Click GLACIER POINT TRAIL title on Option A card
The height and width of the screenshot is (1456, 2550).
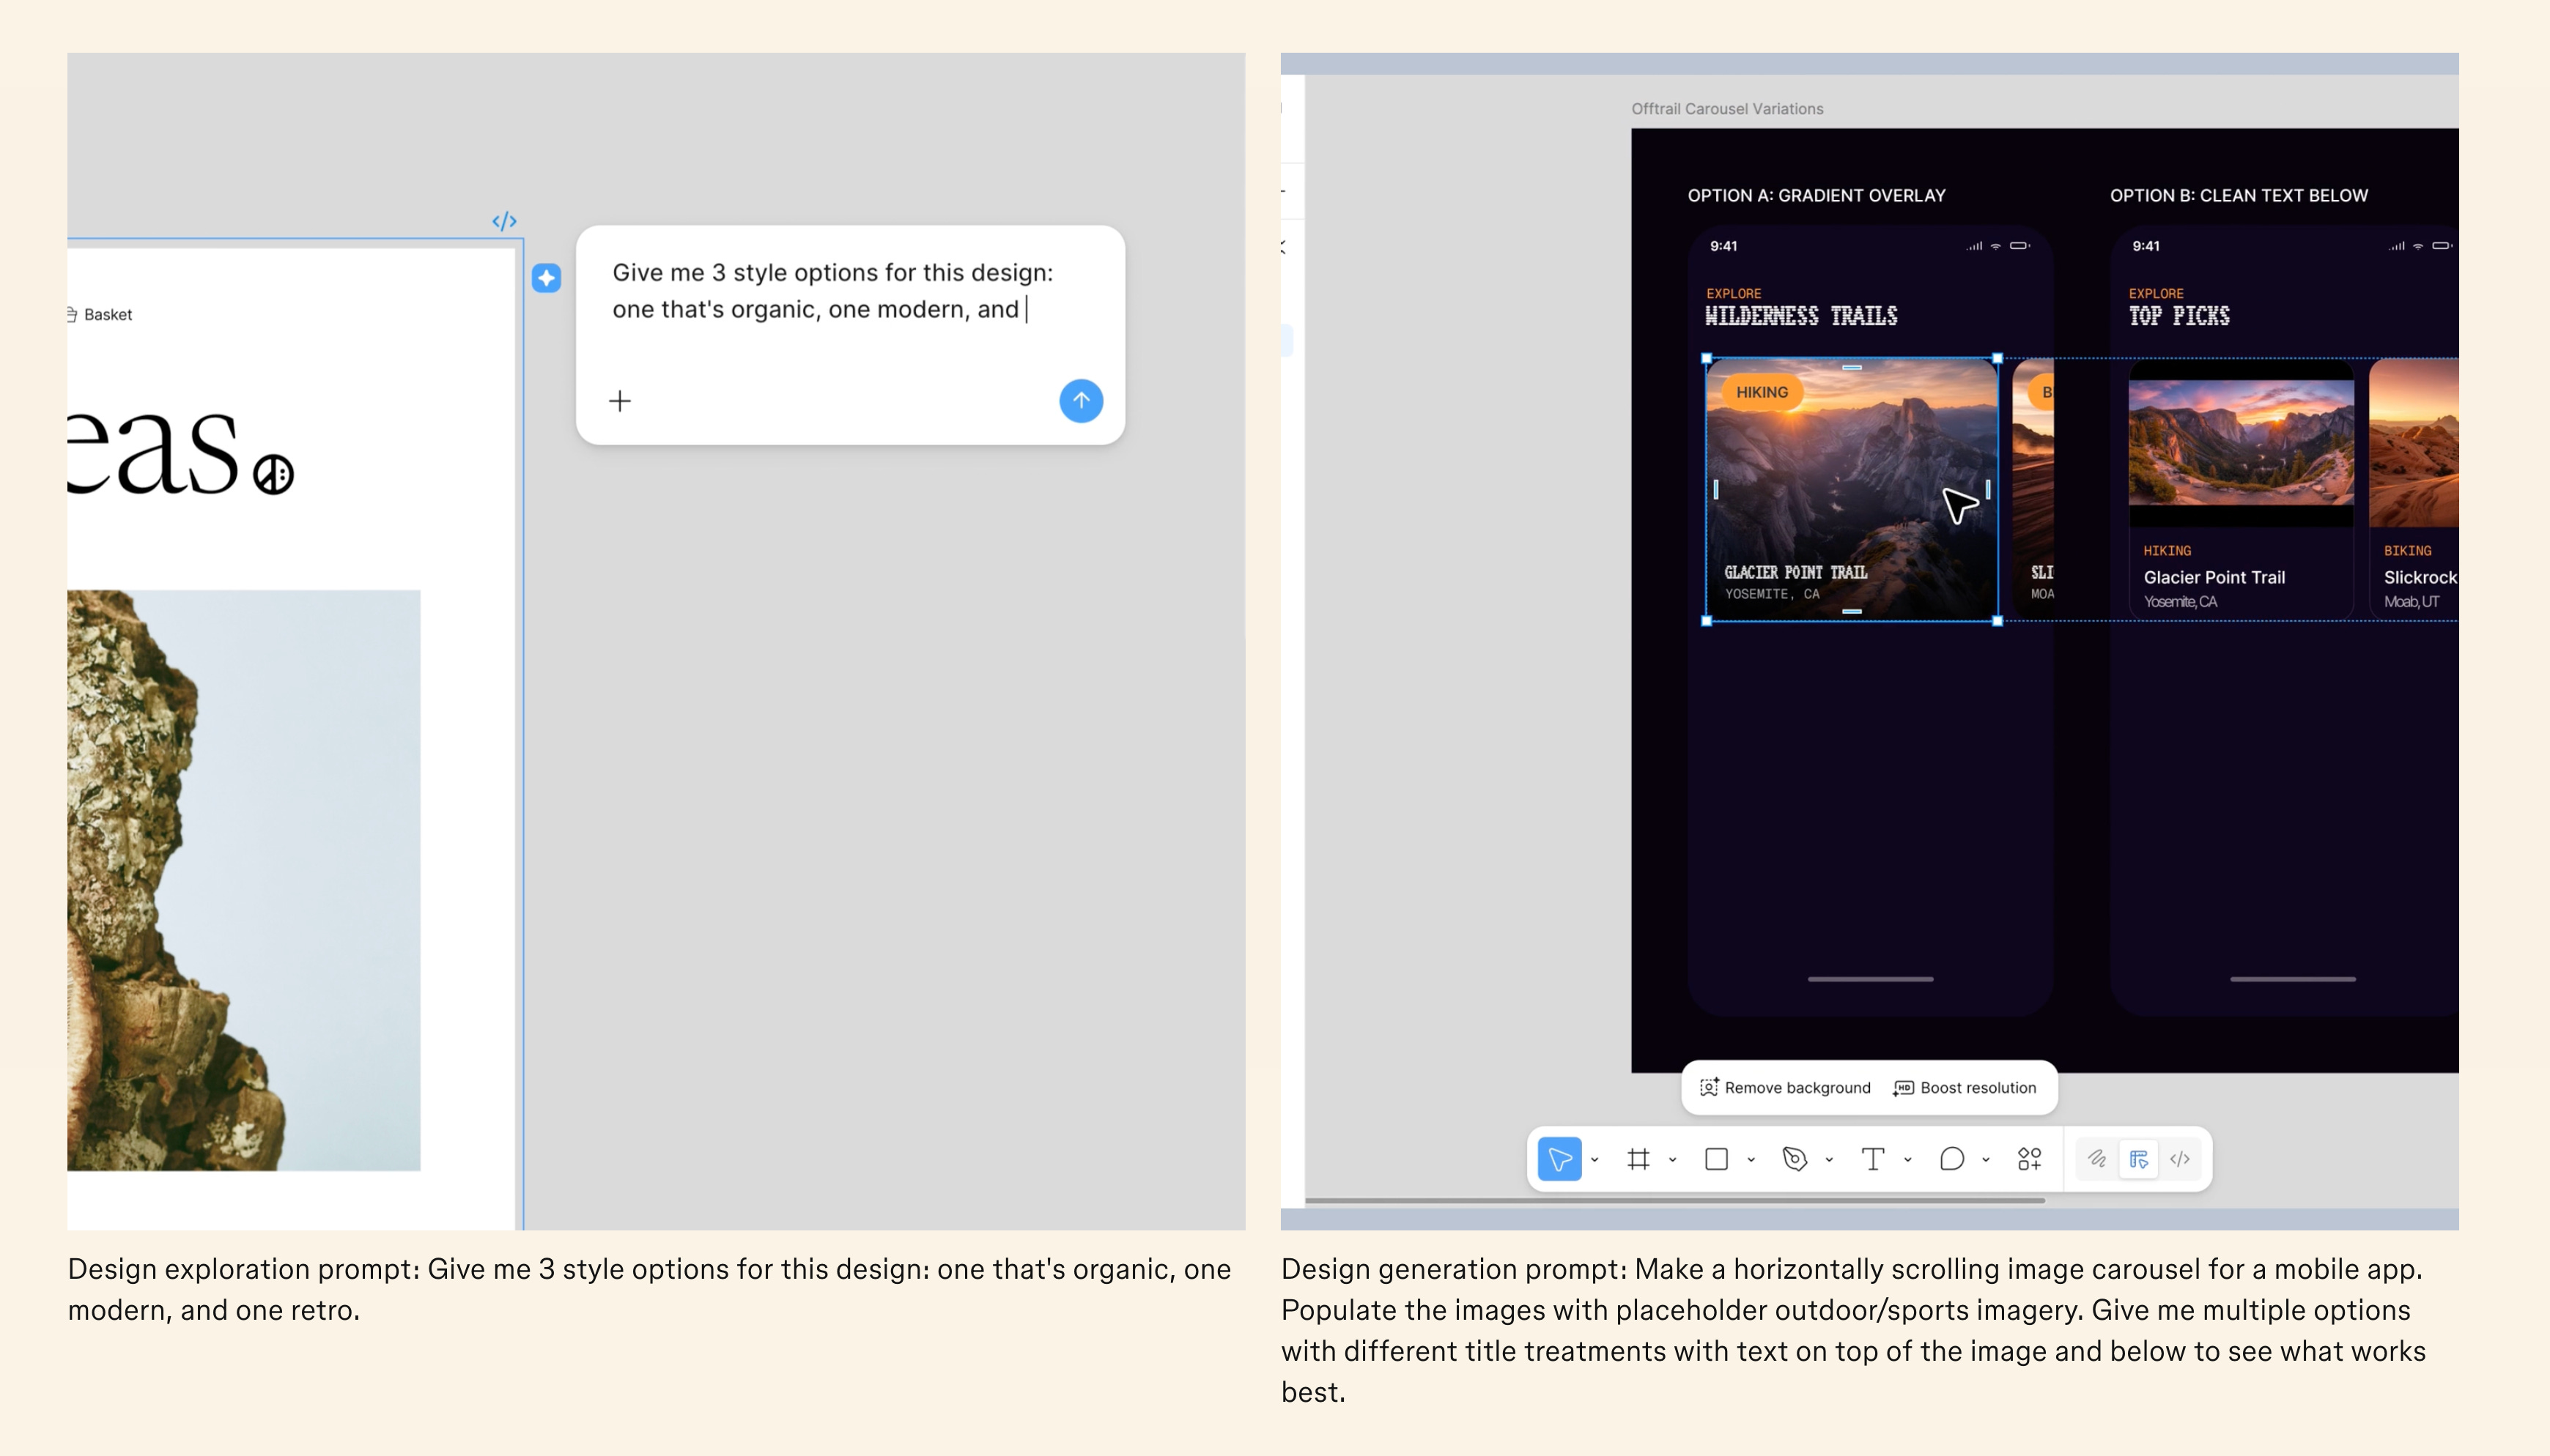click(x=1796, y=572)
